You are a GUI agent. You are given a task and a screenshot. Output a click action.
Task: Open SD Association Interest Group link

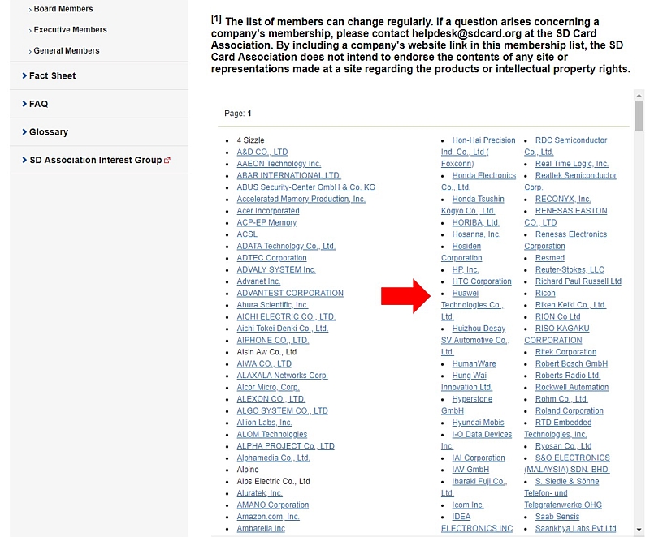95,160
